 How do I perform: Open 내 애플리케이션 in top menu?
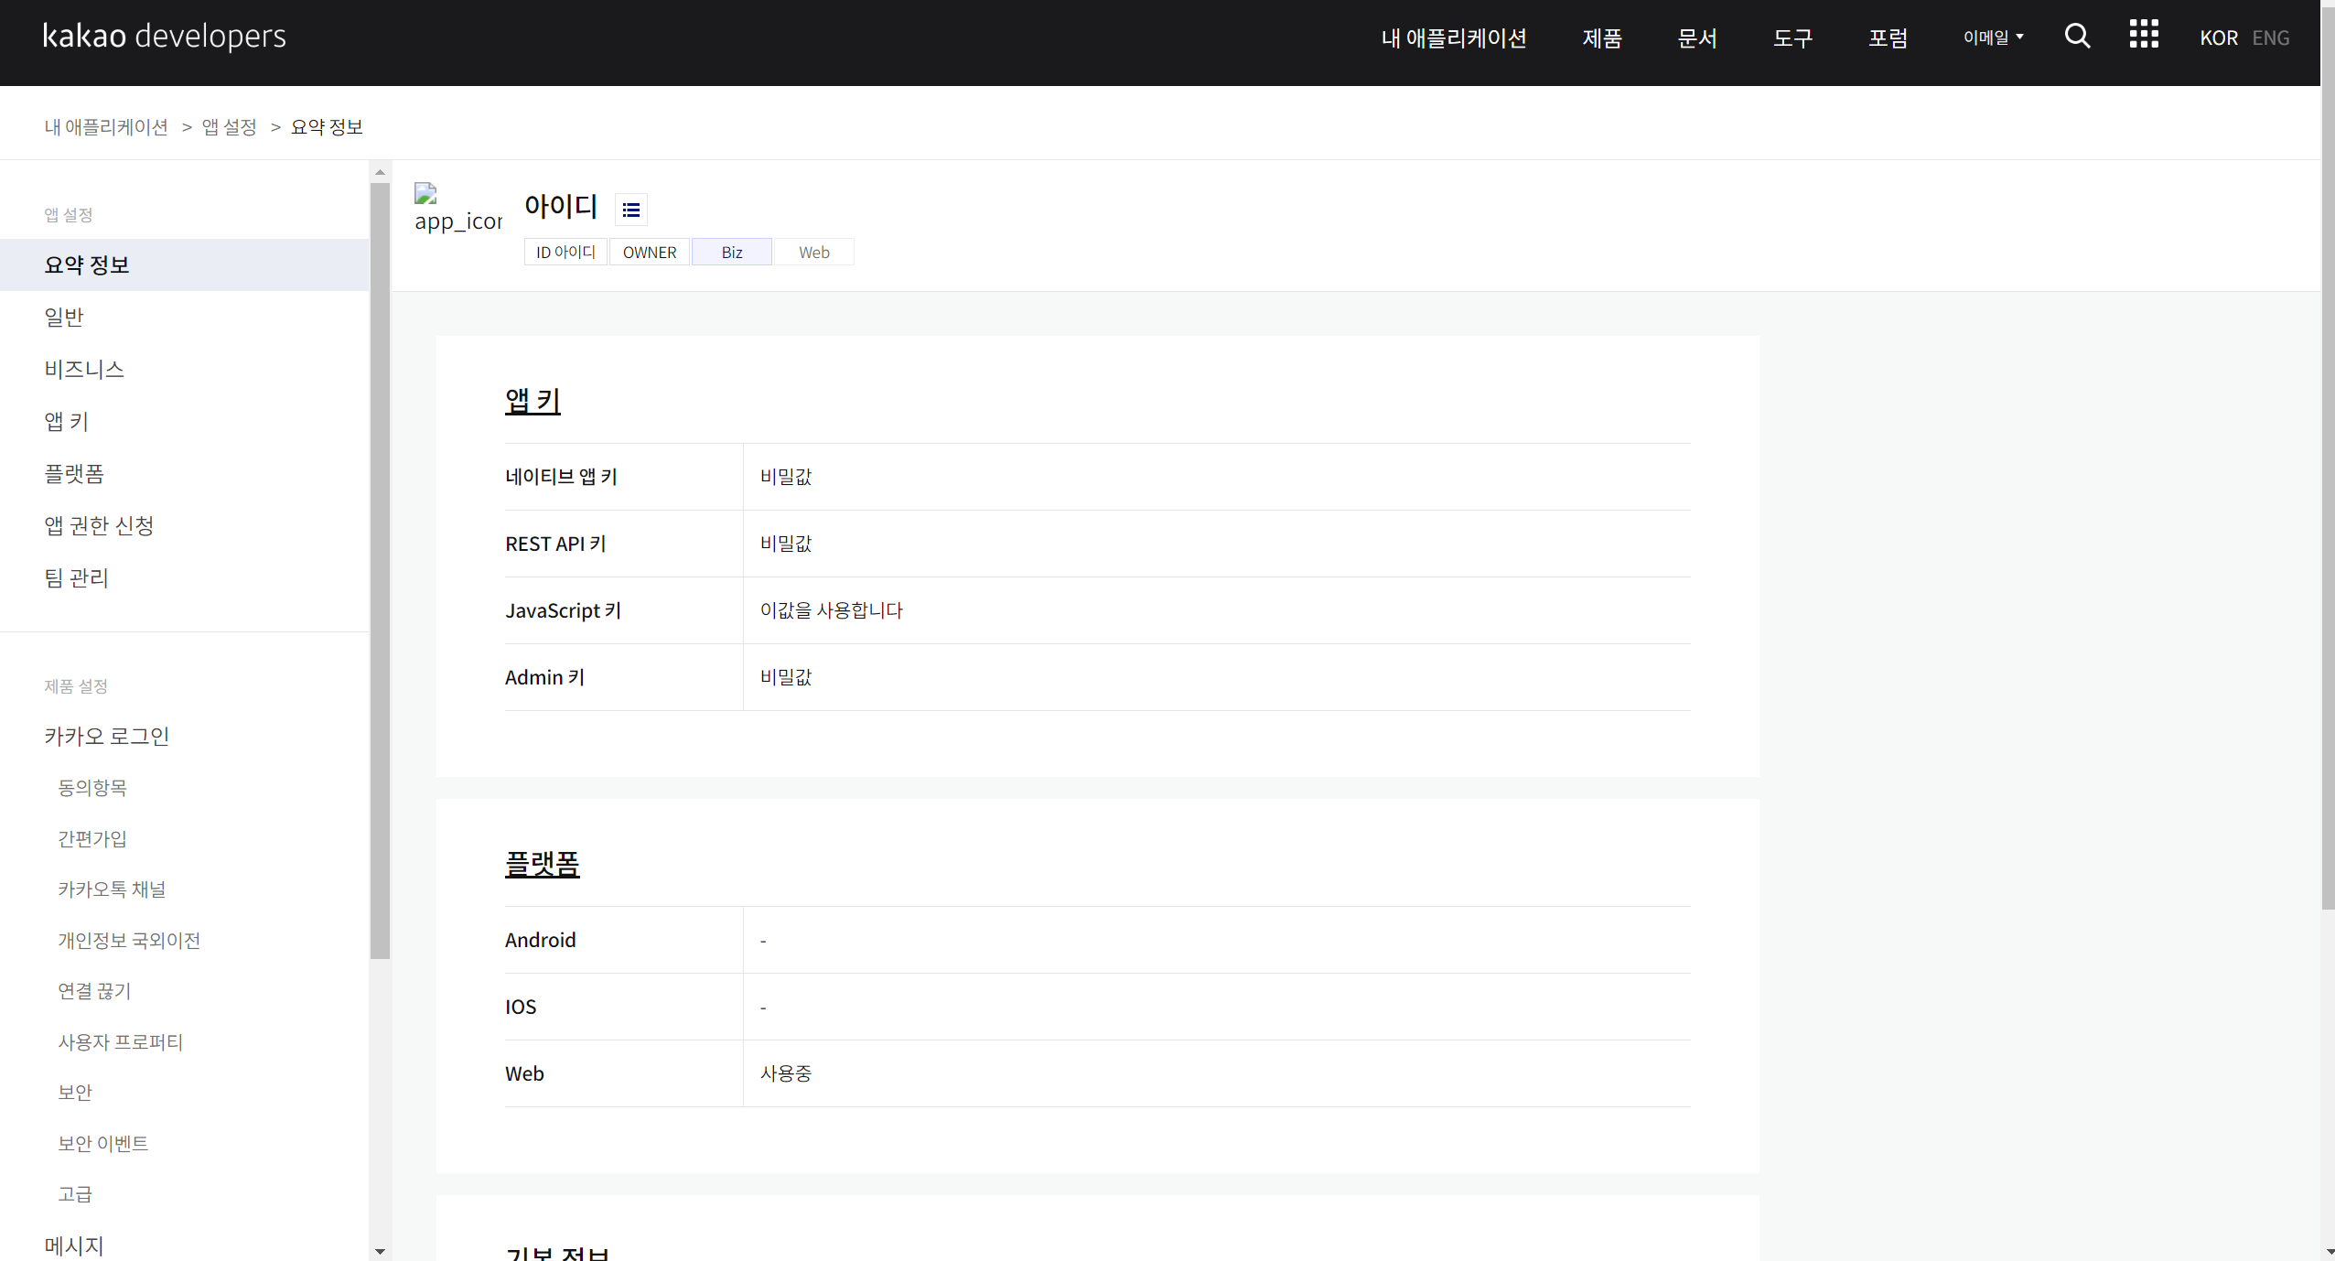[x=1453, y=38]
